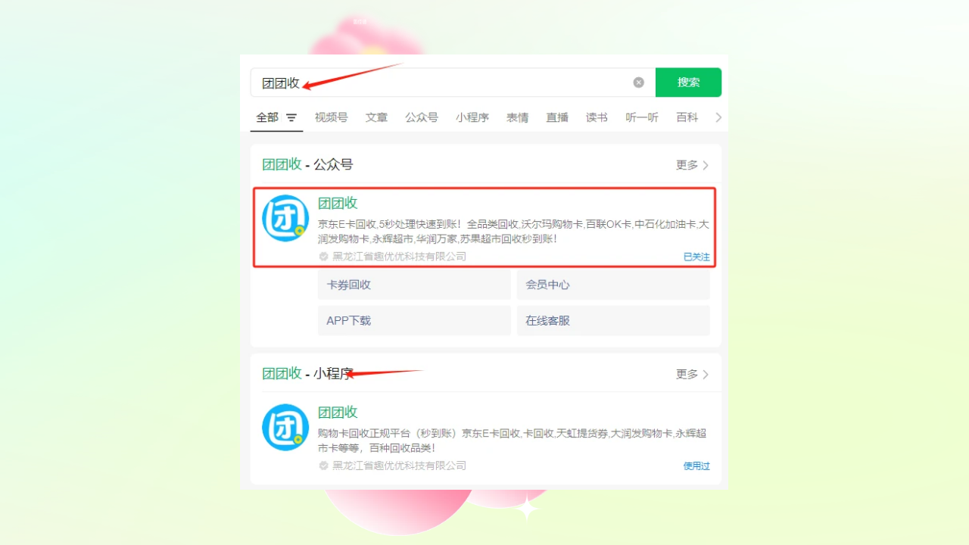This screenshot has width=969, height=545.
Task: Select the 全部 tab
Action: pyautogui.click(x=267, y=117)
